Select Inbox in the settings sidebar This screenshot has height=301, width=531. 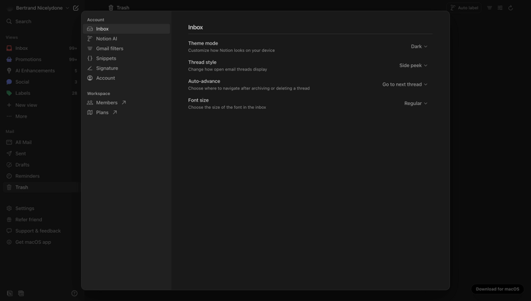(x=126, y=29)
